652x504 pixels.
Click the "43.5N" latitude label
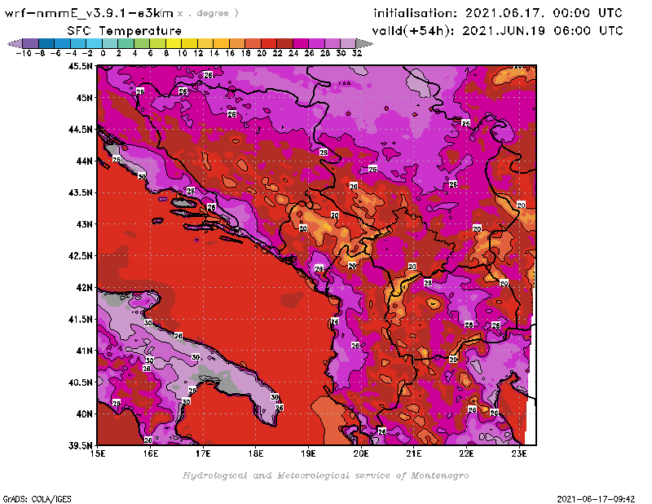(x=80, y=192)
